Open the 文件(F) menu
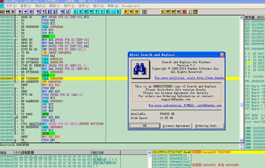 [x=11, y=6]
